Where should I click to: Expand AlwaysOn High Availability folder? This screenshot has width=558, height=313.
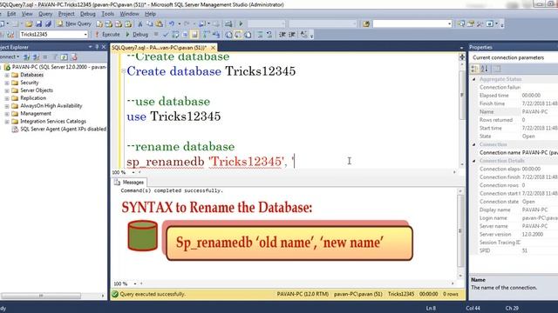tap(7, 106)
